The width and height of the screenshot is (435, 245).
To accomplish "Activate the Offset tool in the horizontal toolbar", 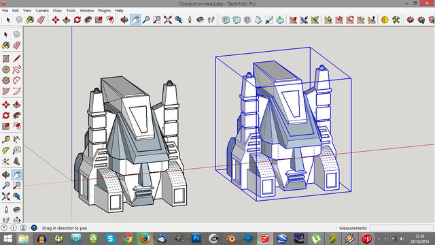I will pyautogui.click(x=110, y=20).
